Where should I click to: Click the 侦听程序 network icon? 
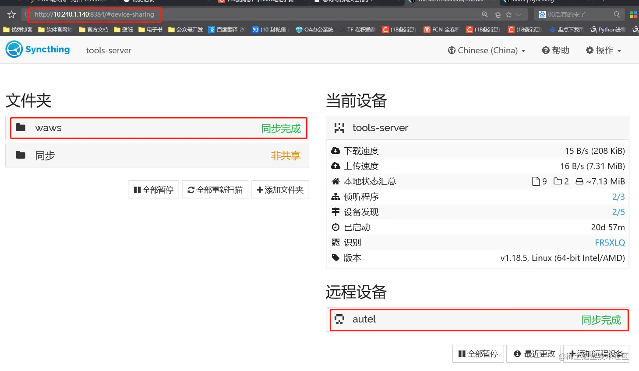tap(336, 197)
